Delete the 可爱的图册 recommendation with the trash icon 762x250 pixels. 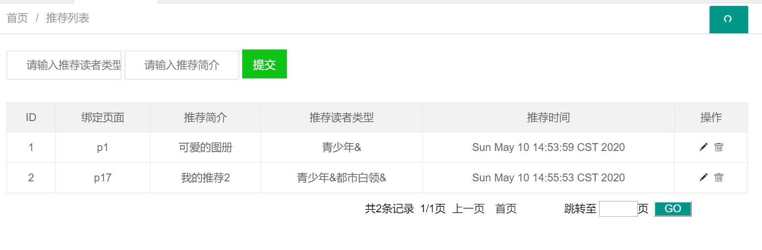[x=719, y=147]
